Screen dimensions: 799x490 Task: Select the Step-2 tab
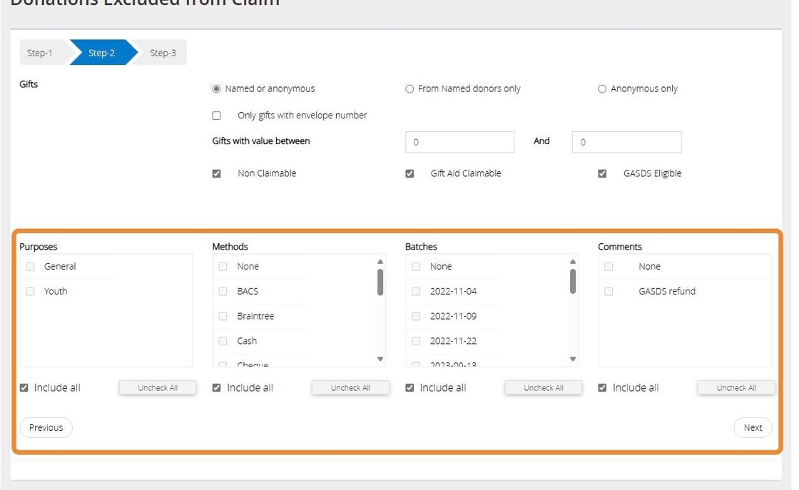tap(102, 53)
